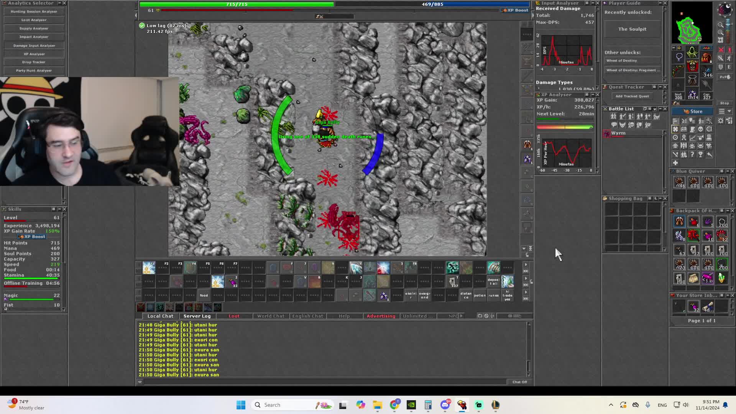The height and width of the screenshot is (414, 736).
Task: Toggle the PvP mode button
Action: (x=725, y=77)
